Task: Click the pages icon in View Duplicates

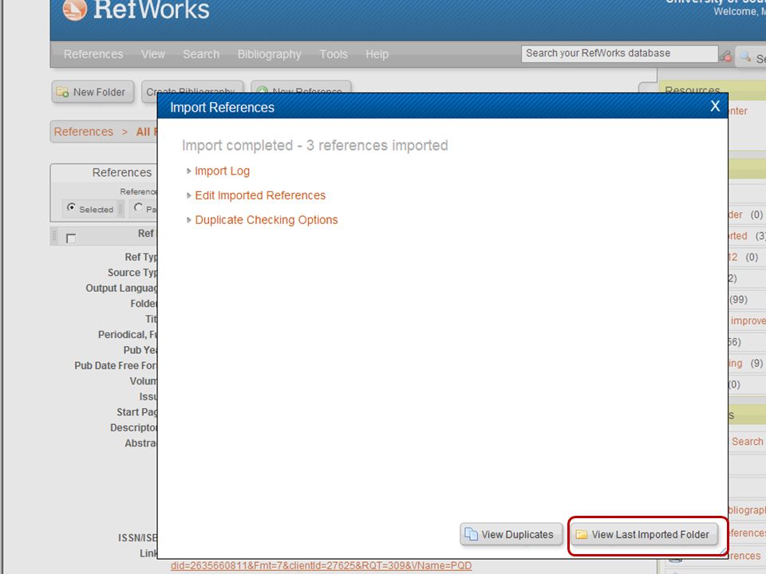Action: [471, 534]
